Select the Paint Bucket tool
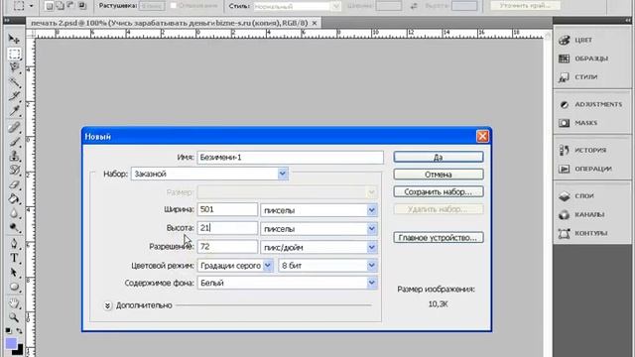The width and height of the screenshot is (635, 357). [x=14, y=198]
